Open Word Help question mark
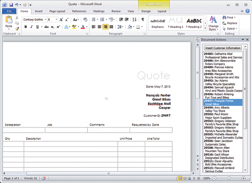 247,11
